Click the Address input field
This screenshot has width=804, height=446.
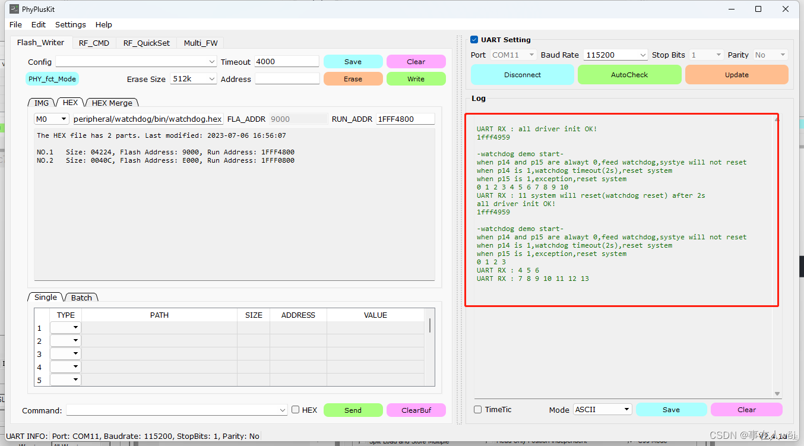point(287,79)
